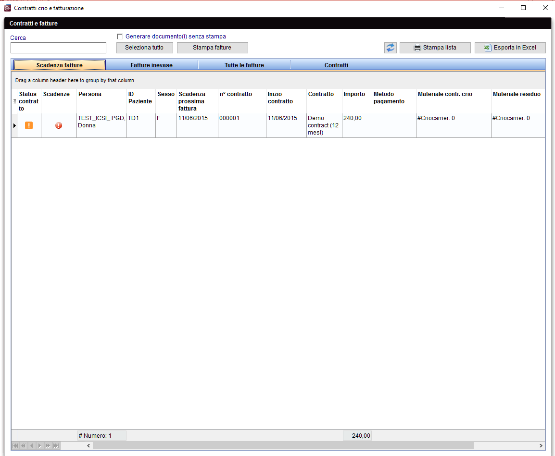Screen dimensions: 555x456
Task: Sort by Materiale contr. crio header
Action: tap(454, 101)
